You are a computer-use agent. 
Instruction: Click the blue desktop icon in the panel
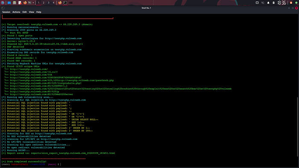point(9,3)
